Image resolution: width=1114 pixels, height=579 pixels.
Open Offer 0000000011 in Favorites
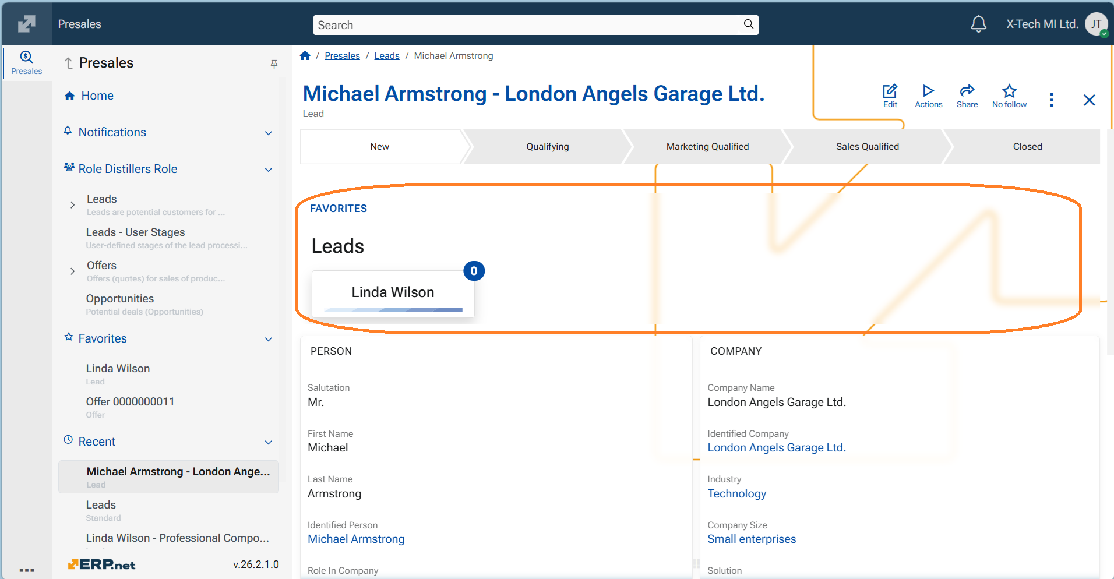(x=130, y=402)
